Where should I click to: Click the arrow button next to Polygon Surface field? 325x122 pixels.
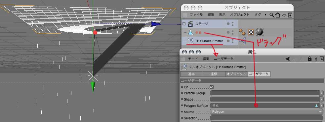(321, 106)
